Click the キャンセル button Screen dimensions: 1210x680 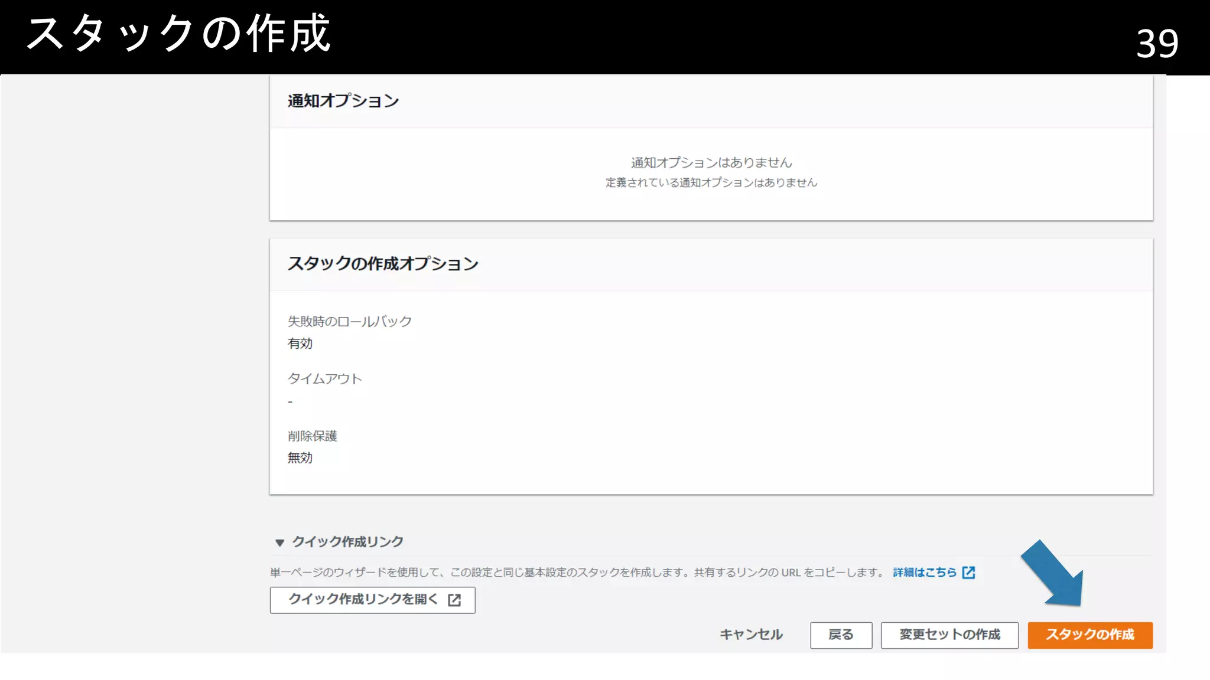tap(751, 635)
